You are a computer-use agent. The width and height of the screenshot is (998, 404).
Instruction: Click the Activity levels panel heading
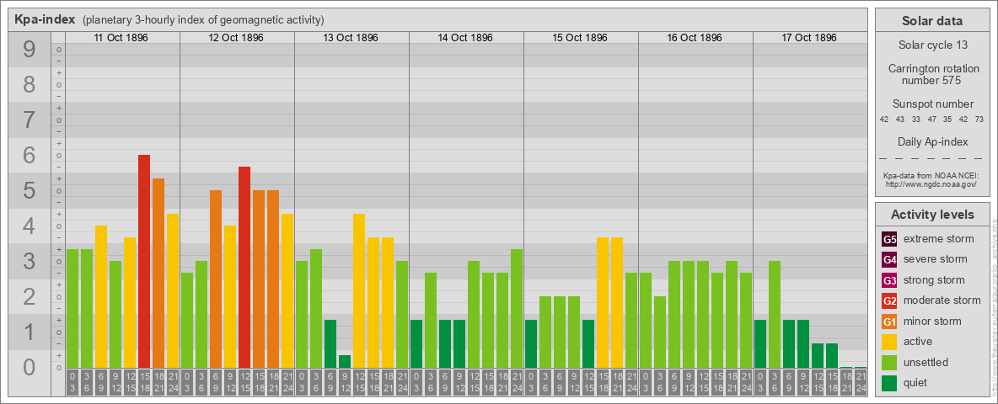point(931,215)
